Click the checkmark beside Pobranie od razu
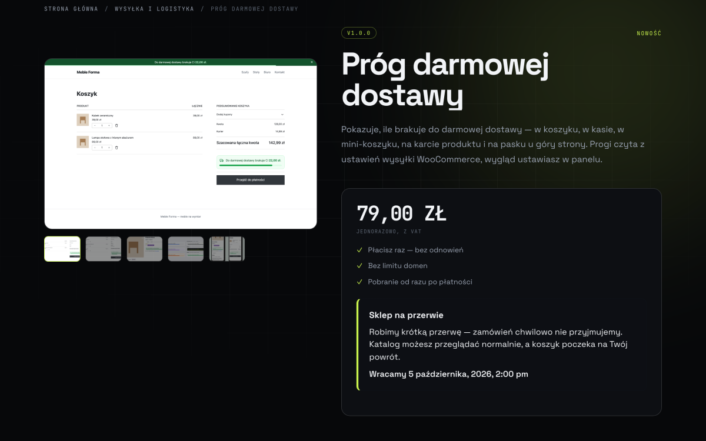The height and width of the screenshot is (441, 706). click(359, 282)
